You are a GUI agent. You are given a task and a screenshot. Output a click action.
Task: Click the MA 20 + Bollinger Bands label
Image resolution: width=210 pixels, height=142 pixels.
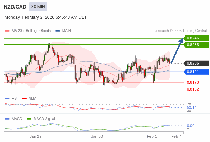pyautogui.click(x=31, y=31)
